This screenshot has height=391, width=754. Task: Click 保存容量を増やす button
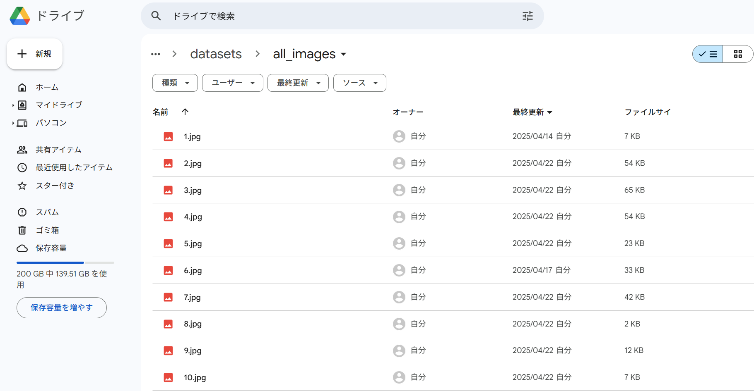62,308
